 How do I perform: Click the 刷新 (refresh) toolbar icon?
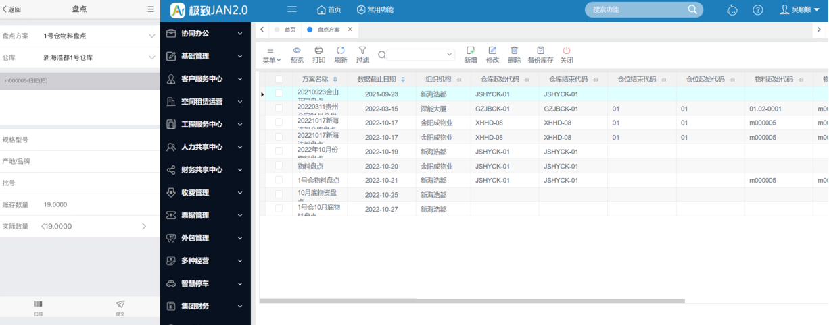click(x=341, y=51)
